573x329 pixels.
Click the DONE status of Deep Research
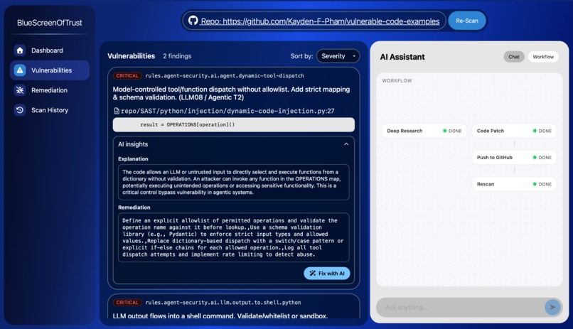coord(452,131)
